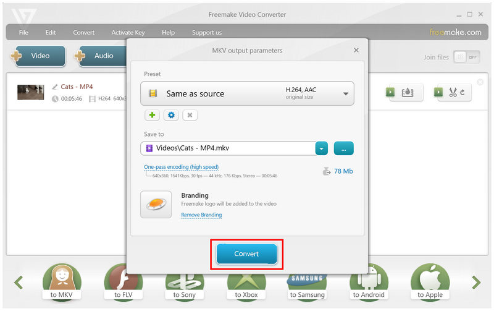Image resolution: width=494 pixels, height=311 pixels.
Task: Click the 78 Mb output size link
Action: (343, 171)
